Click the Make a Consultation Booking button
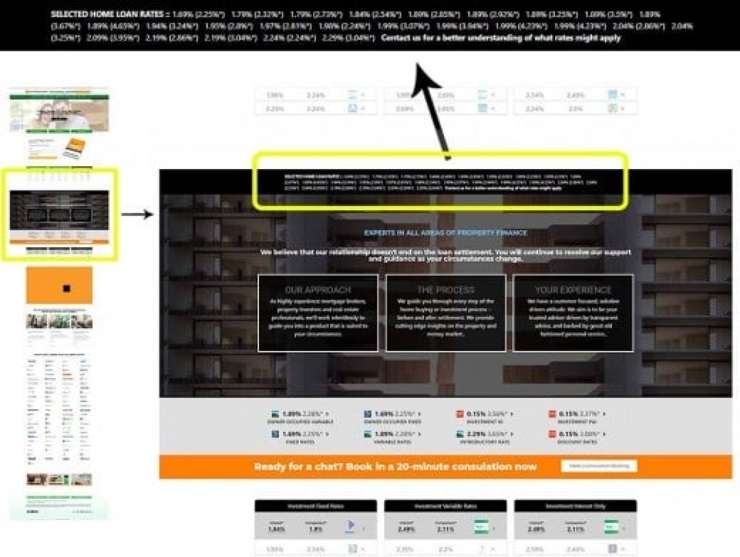740x557 pixels. 599,466
